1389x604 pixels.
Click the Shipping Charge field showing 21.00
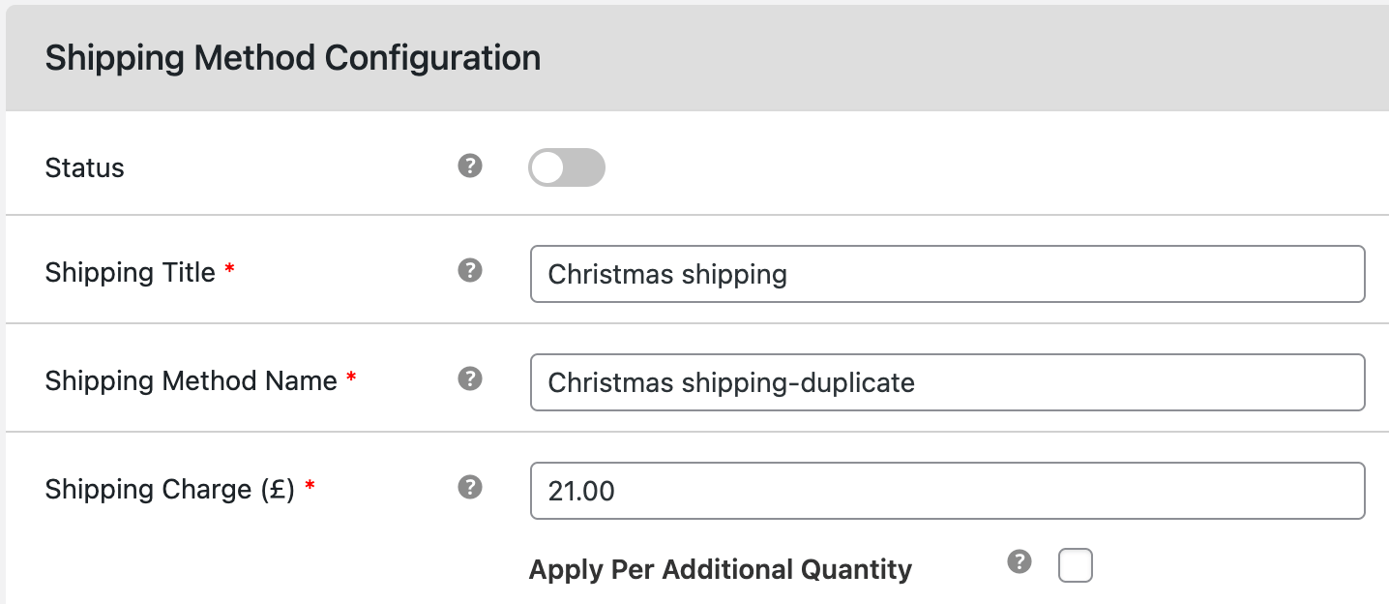[x=947, y=491]
